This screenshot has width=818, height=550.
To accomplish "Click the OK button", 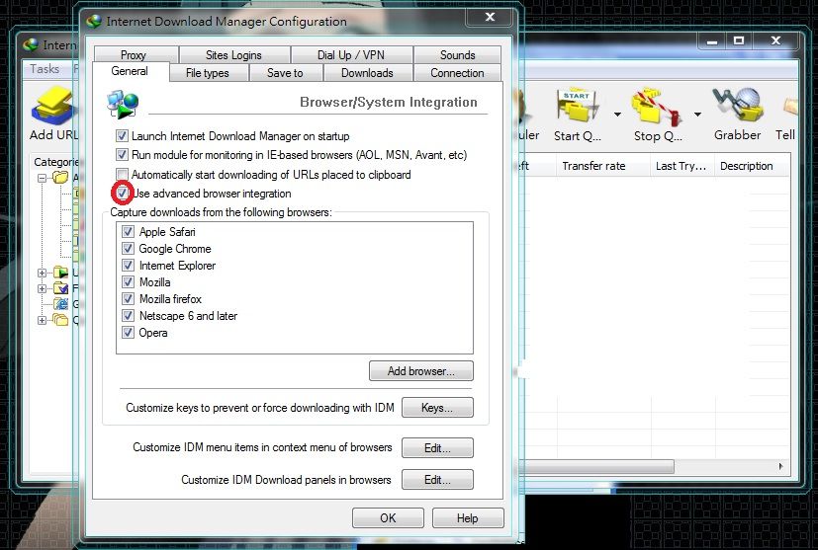I will pos(388,517).
